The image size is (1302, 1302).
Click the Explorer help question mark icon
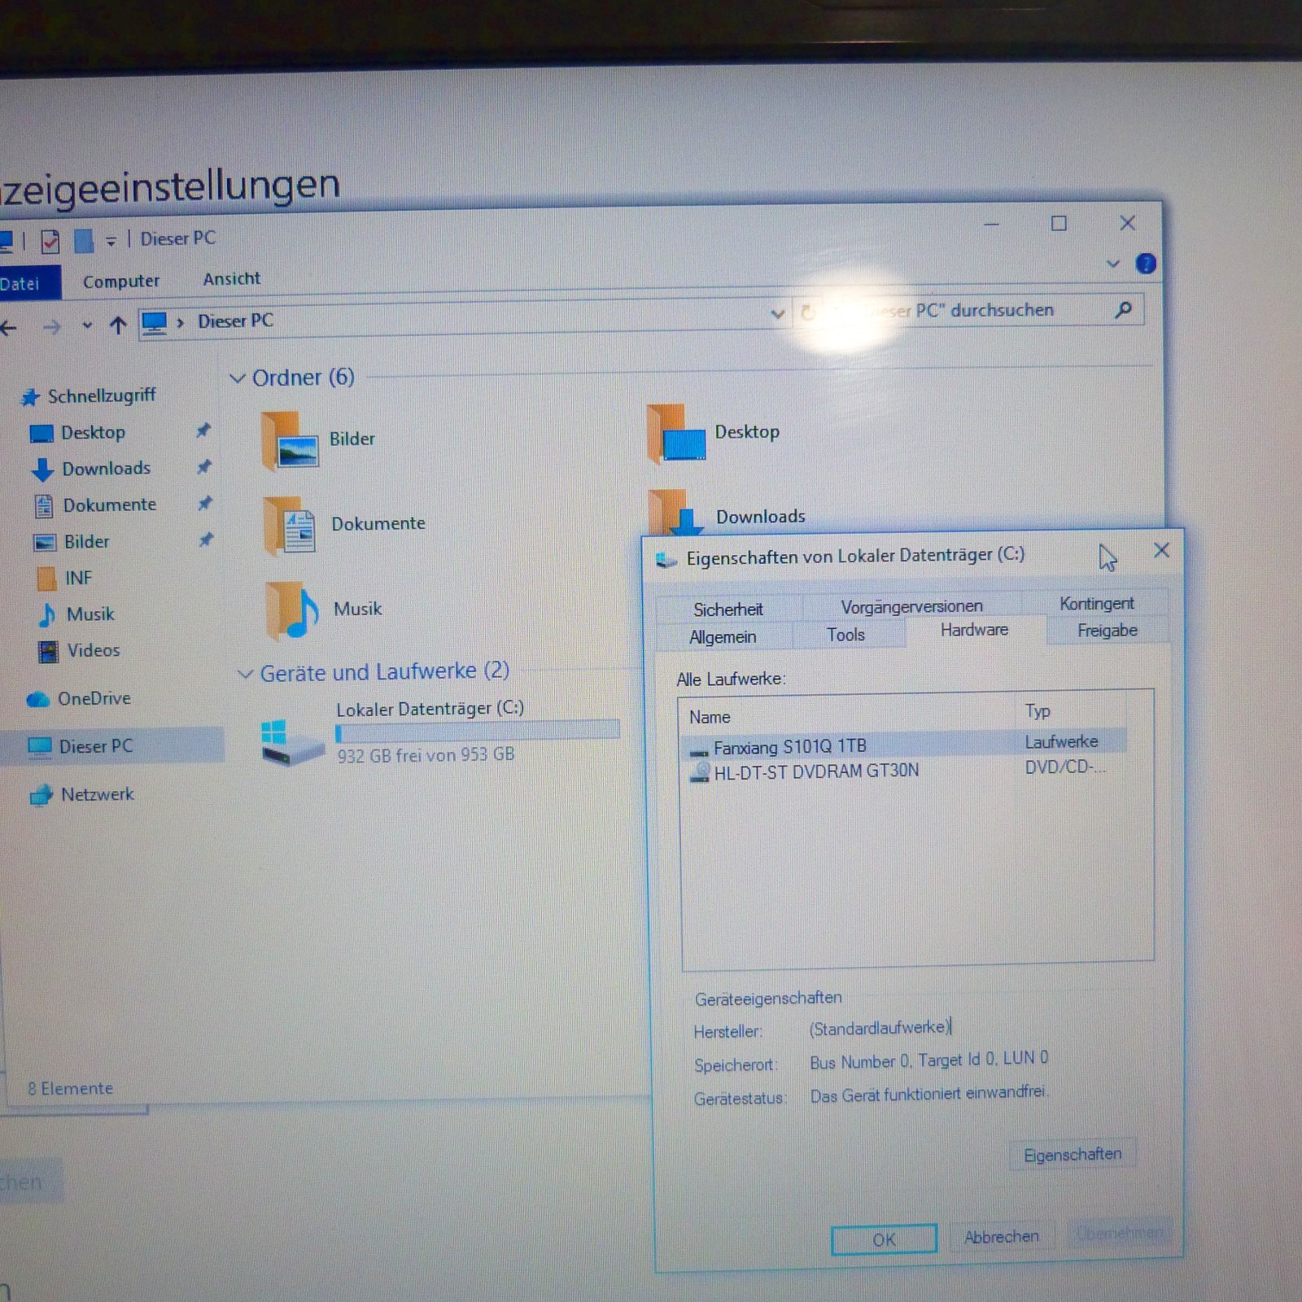(1146, 264)
